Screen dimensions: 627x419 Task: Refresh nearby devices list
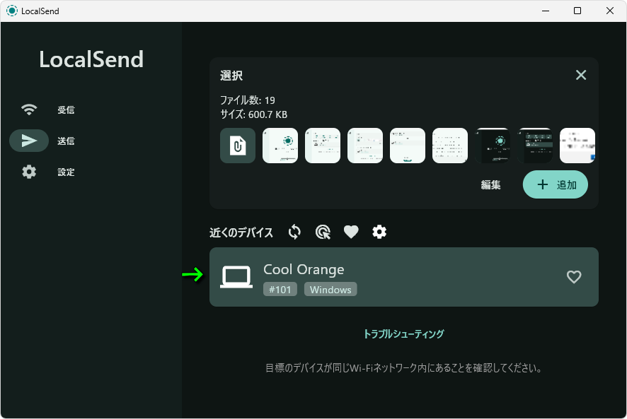tap(294, 232)
